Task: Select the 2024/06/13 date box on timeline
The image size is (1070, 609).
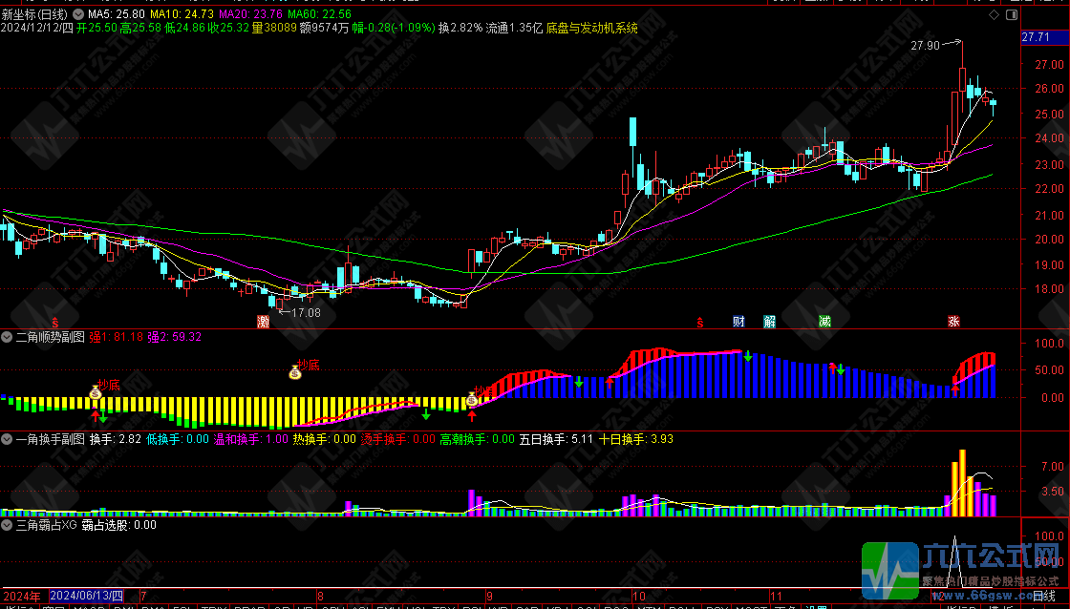Action: tap(86, 597)
